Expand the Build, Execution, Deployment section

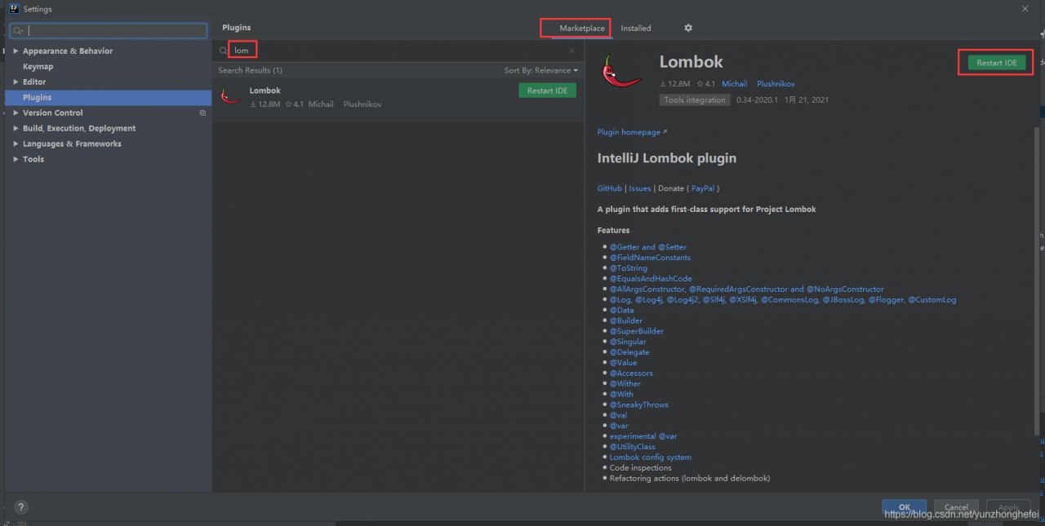[x=16, y=129]
